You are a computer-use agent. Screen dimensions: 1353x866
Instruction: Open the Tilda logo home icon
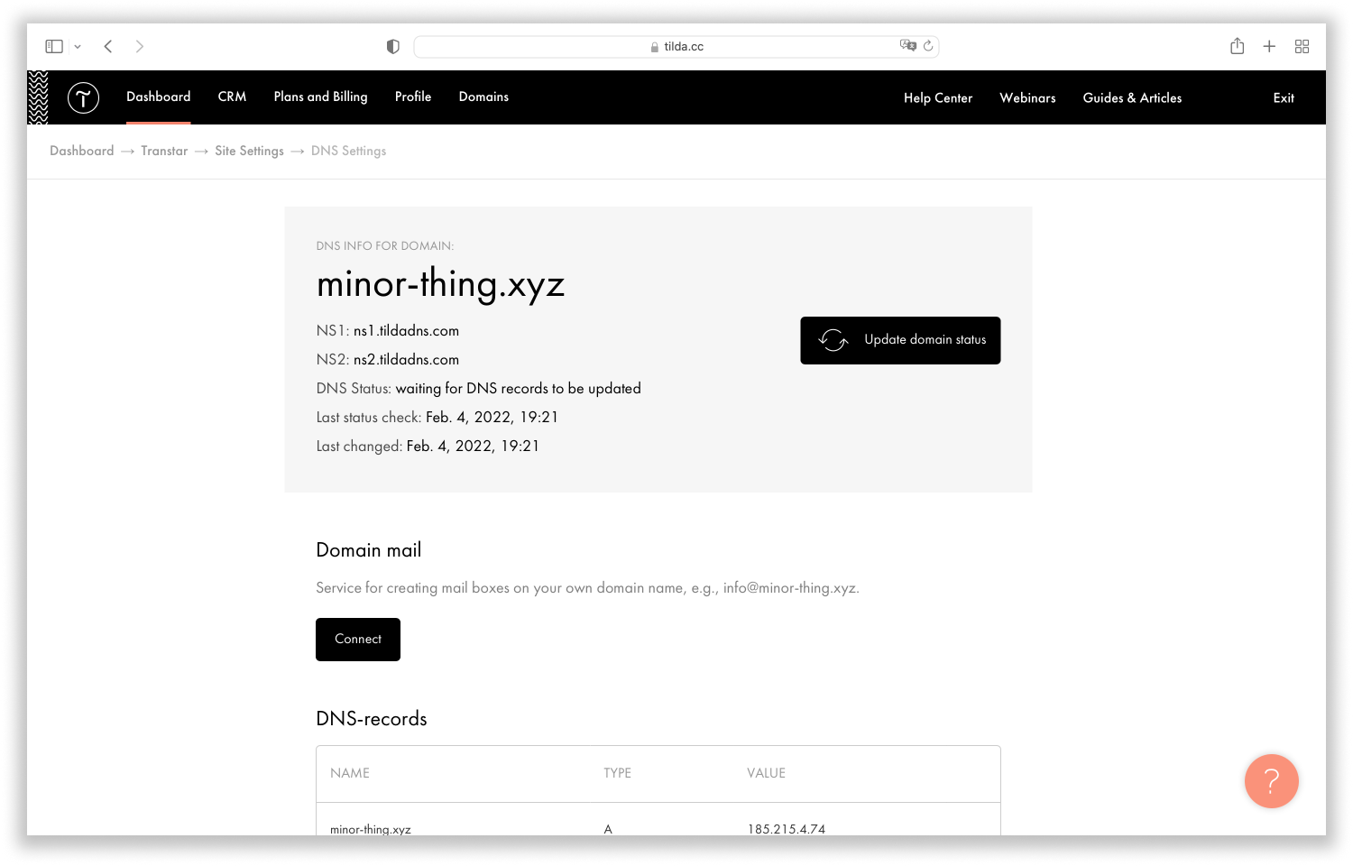pos(83,97)
